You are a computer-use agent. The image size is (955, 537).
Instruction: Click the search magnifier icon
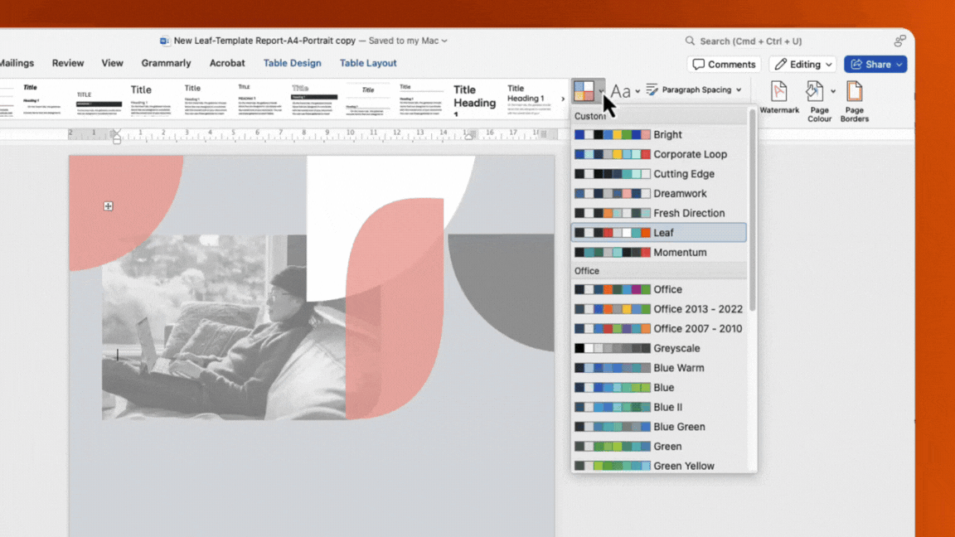coord(690,41)
